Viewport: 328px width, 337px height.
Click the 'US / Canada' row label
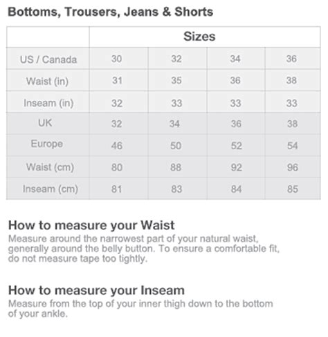click(48, 59)
